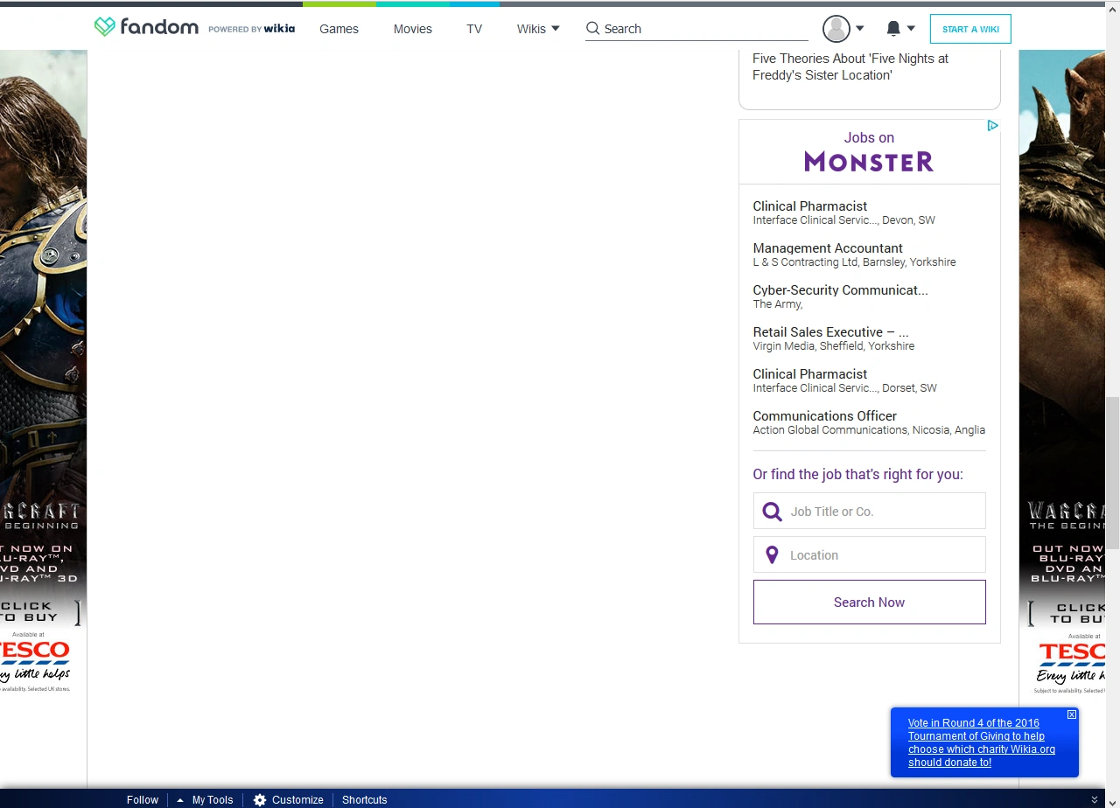The height and width of the screenshot is (808, 1120).
Task: Click the Fandom heart logo
Action: coord(105,27)
